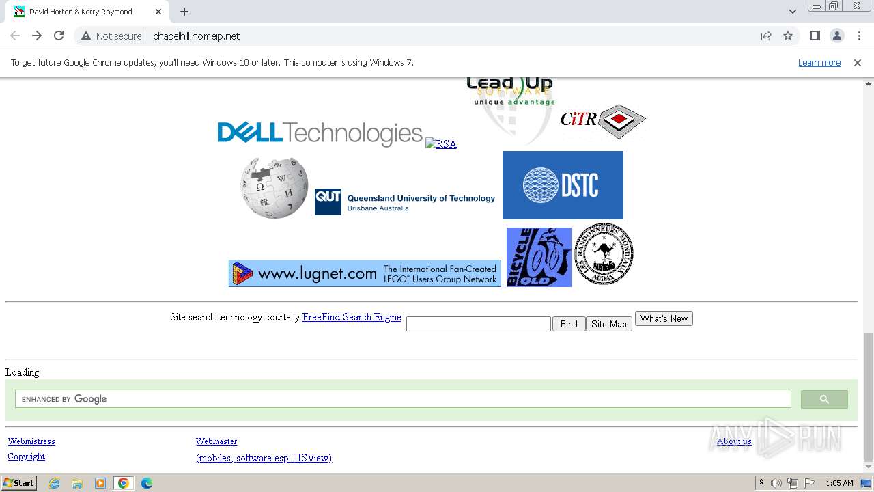Click the 1:05 AM taskbar clock
Screen dimensions: 874x492
point(839,483)
